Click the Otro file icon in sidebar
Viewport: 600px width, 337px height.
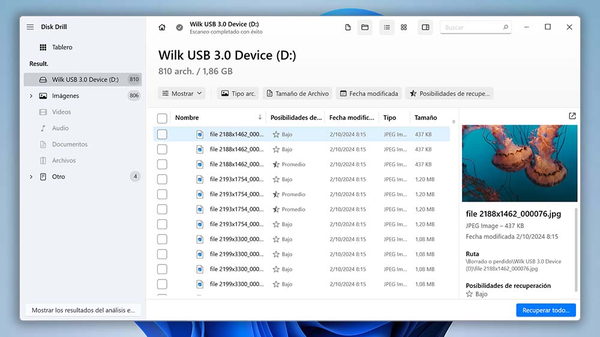[43, 177]
